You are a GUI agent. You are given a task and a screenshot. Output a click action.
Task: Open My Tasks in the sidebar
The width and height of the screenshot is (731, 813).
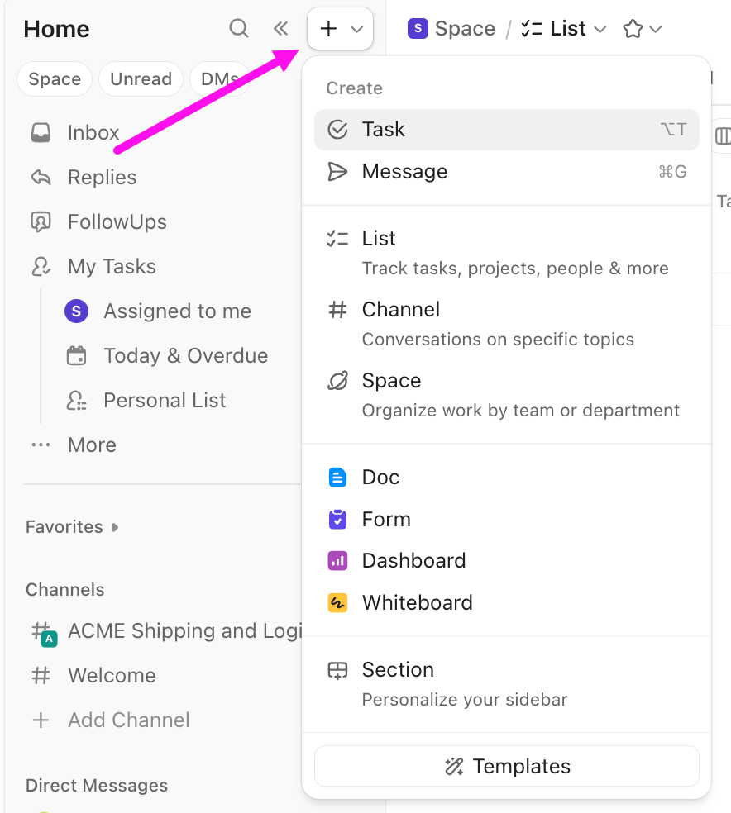112,266
